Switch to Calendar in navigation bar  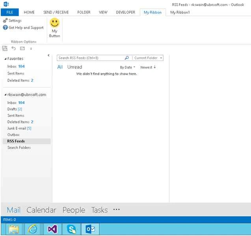click(x=41, y=210)
